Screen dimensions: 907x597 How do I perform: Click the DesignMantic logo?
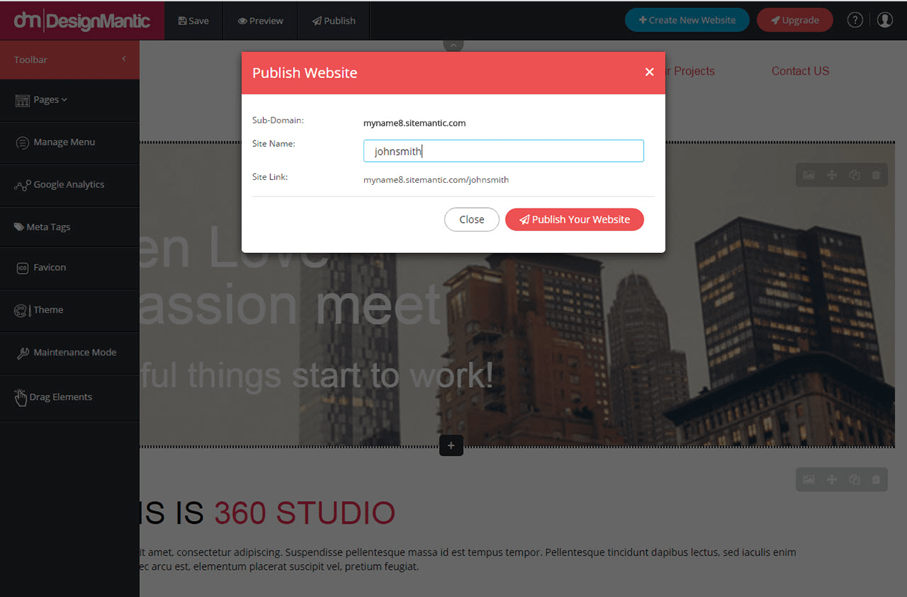click(82, 21)
